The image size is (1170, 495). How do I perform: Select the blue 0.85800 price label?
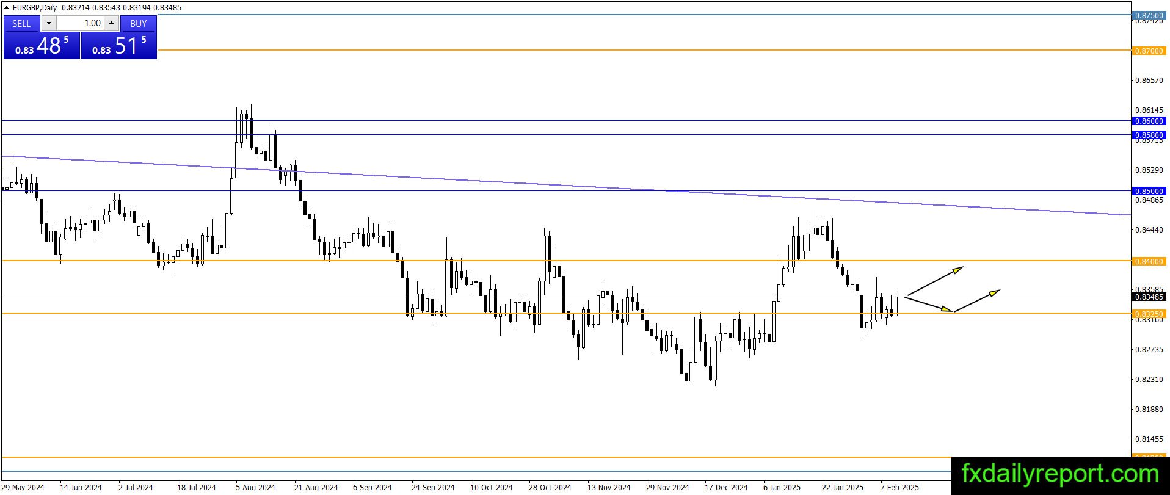tap(1149, 135)
